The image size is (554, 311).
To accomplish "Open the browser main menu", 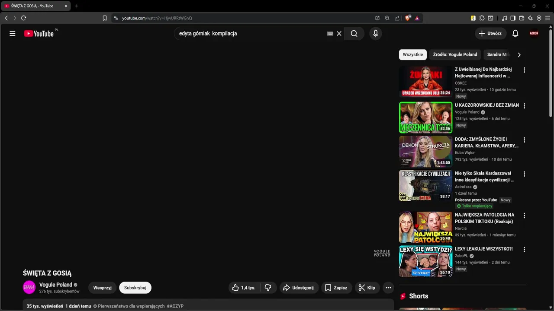I will click(548, 18).
